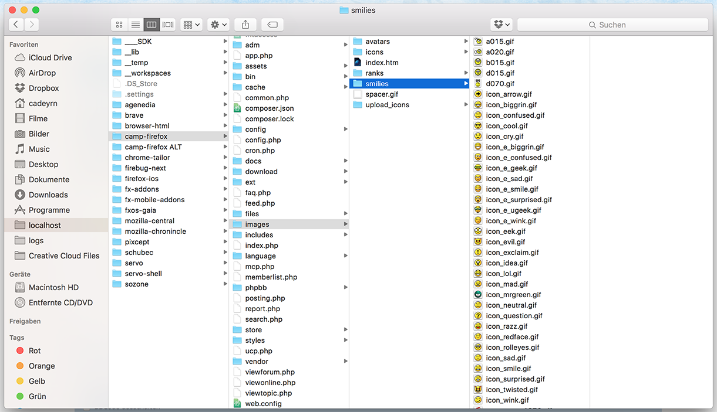Click the Edit Tags toolbar button
Viewport: 717px width, 412px height.
click(x=272, y=25)
